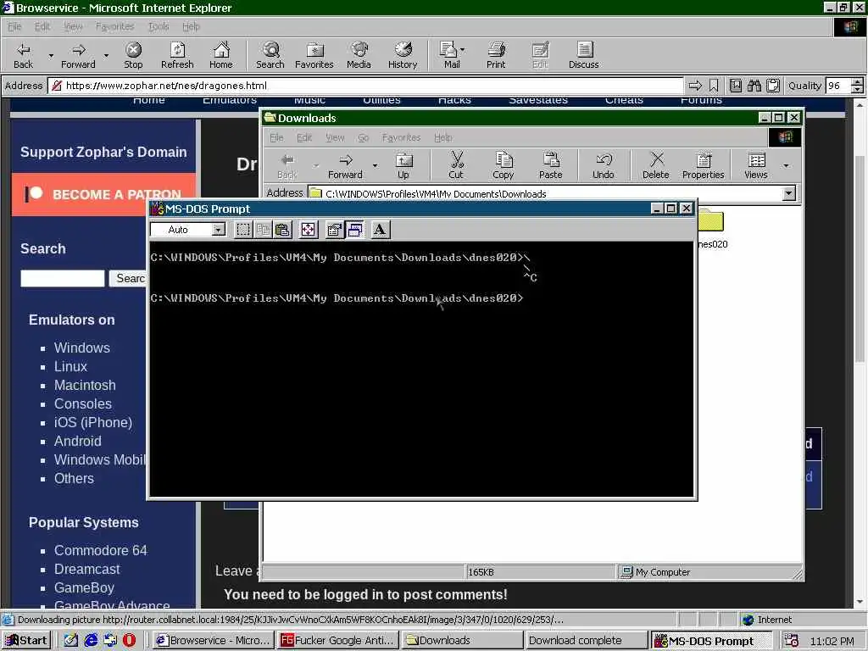Open the Windows emulators link

pos(82,348)
